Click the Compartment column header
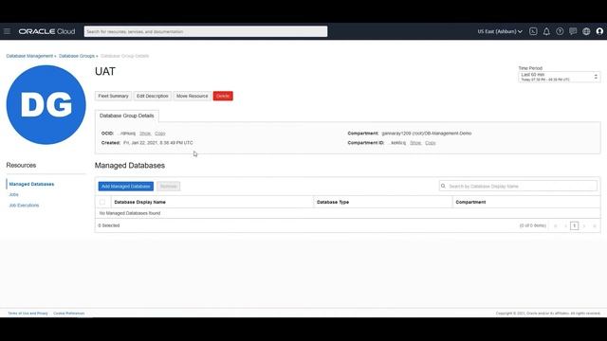Viewport: 607px width, 341px height. tap(470, 202)
